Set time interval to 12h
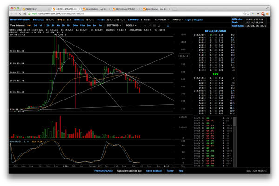 pos(47,26)
